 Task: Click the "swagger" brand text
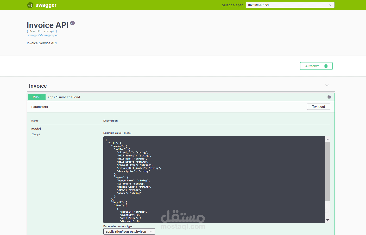(46, 5)
